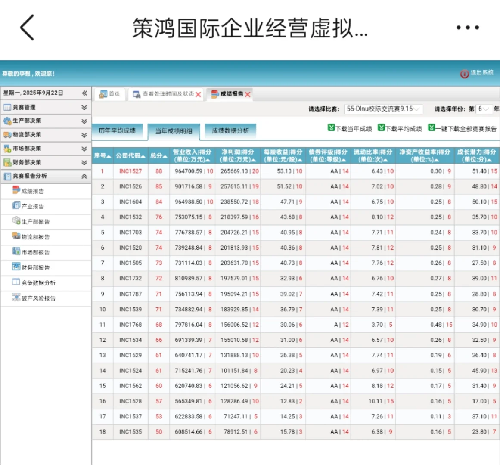Open 物流部报告 icon in sidebar
The height and width of the screenshot is (465, 500).
coord(16,236)
